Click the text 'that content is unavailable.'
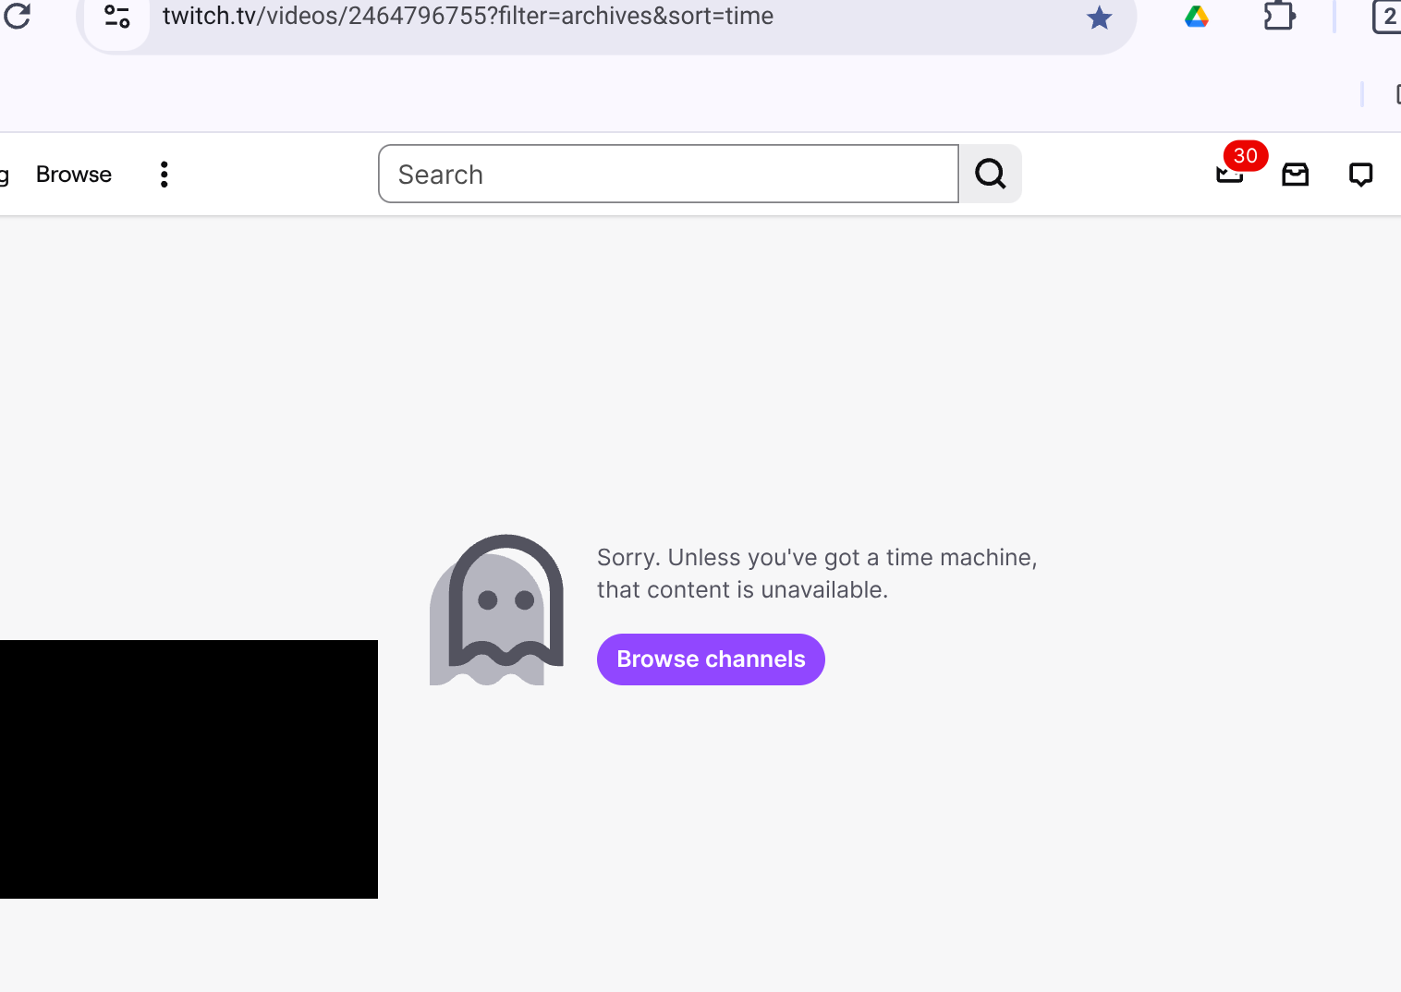1401x992 pixels. pos(742,590)
